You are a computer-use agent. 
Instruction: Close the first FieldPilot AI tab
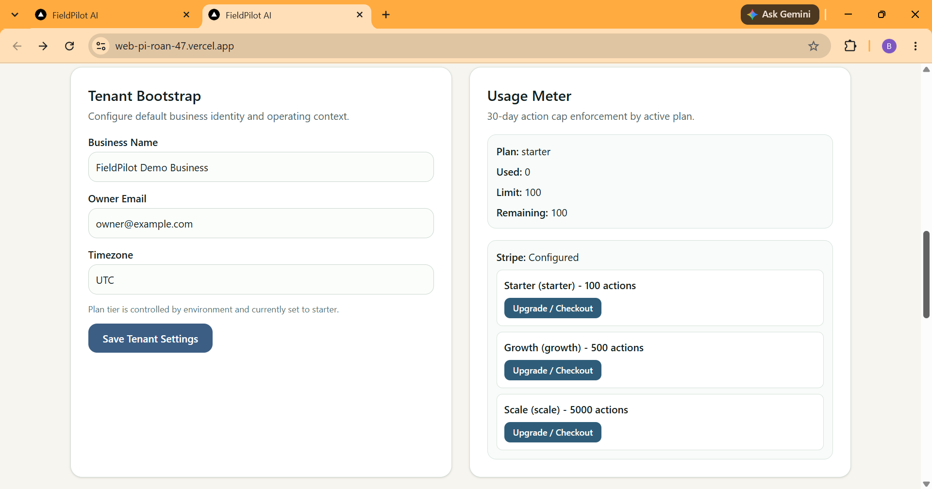[186, 15]
